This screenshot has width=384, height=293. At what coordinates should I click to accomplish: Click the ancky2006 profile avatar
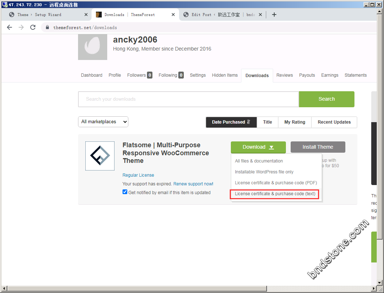point(93,47)
